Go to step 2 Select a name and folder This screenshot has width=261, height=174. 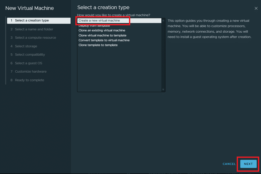tap(34, 29)
